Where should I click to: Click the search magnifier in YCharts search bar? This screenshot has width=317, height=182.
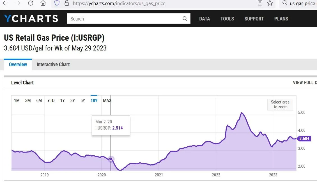coord(185,19)
